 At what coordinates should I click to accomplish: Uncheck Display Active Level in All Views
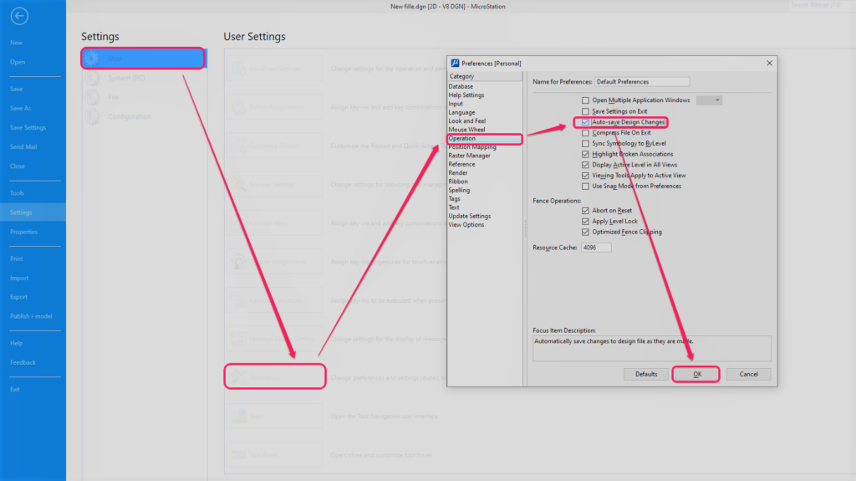585,165
